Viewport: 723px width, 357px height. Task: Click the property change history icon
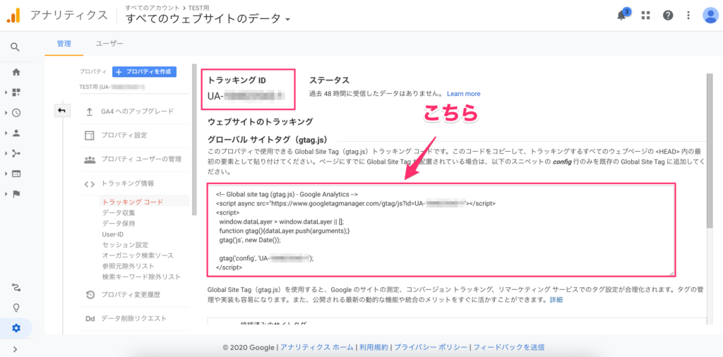pos(90,294)
